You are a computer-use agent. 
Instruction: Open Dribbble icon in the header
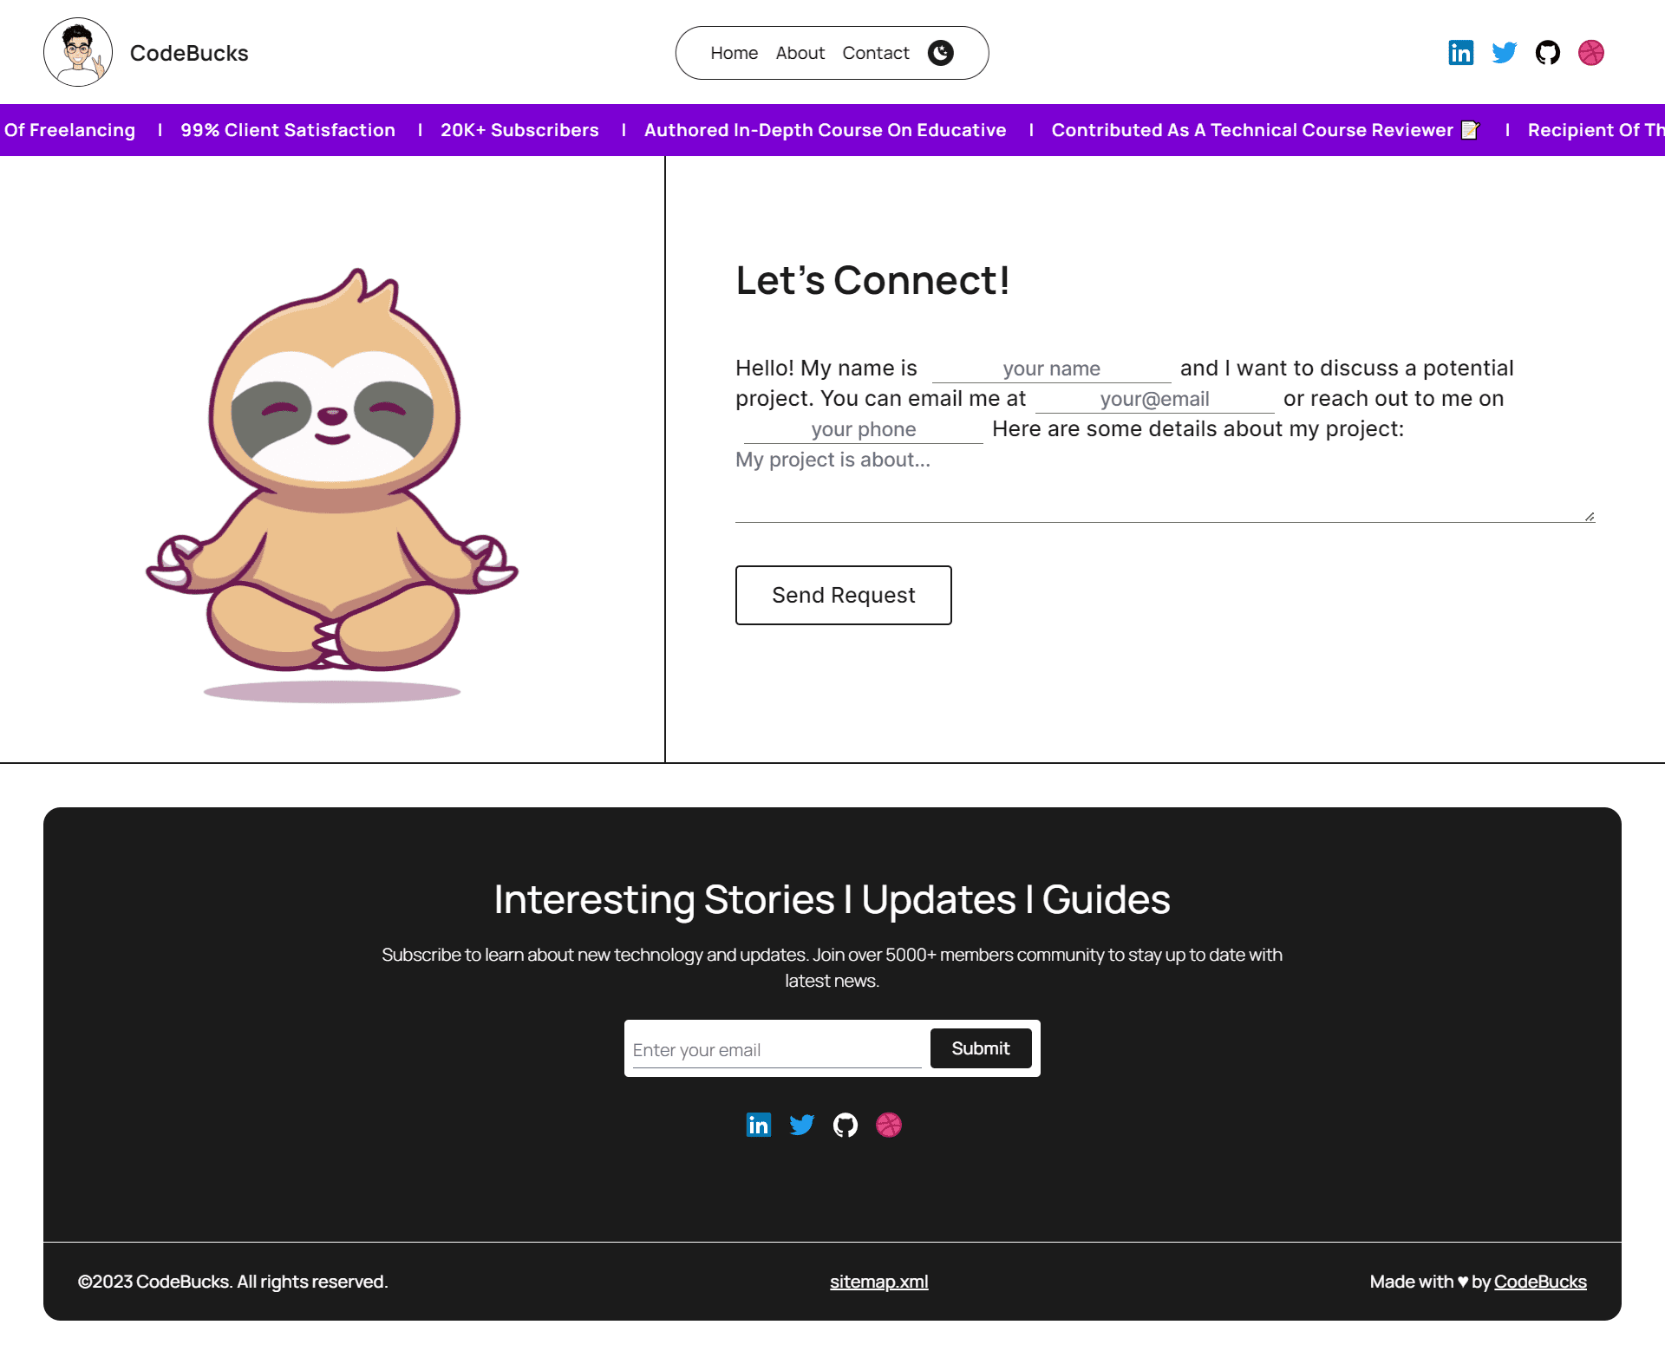[x=1590, y=53]
